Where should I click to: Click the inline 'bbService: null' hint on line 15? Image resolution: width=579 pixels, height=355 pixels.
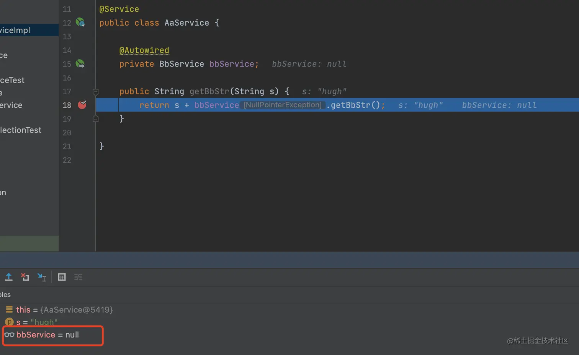tap(309, 64)
